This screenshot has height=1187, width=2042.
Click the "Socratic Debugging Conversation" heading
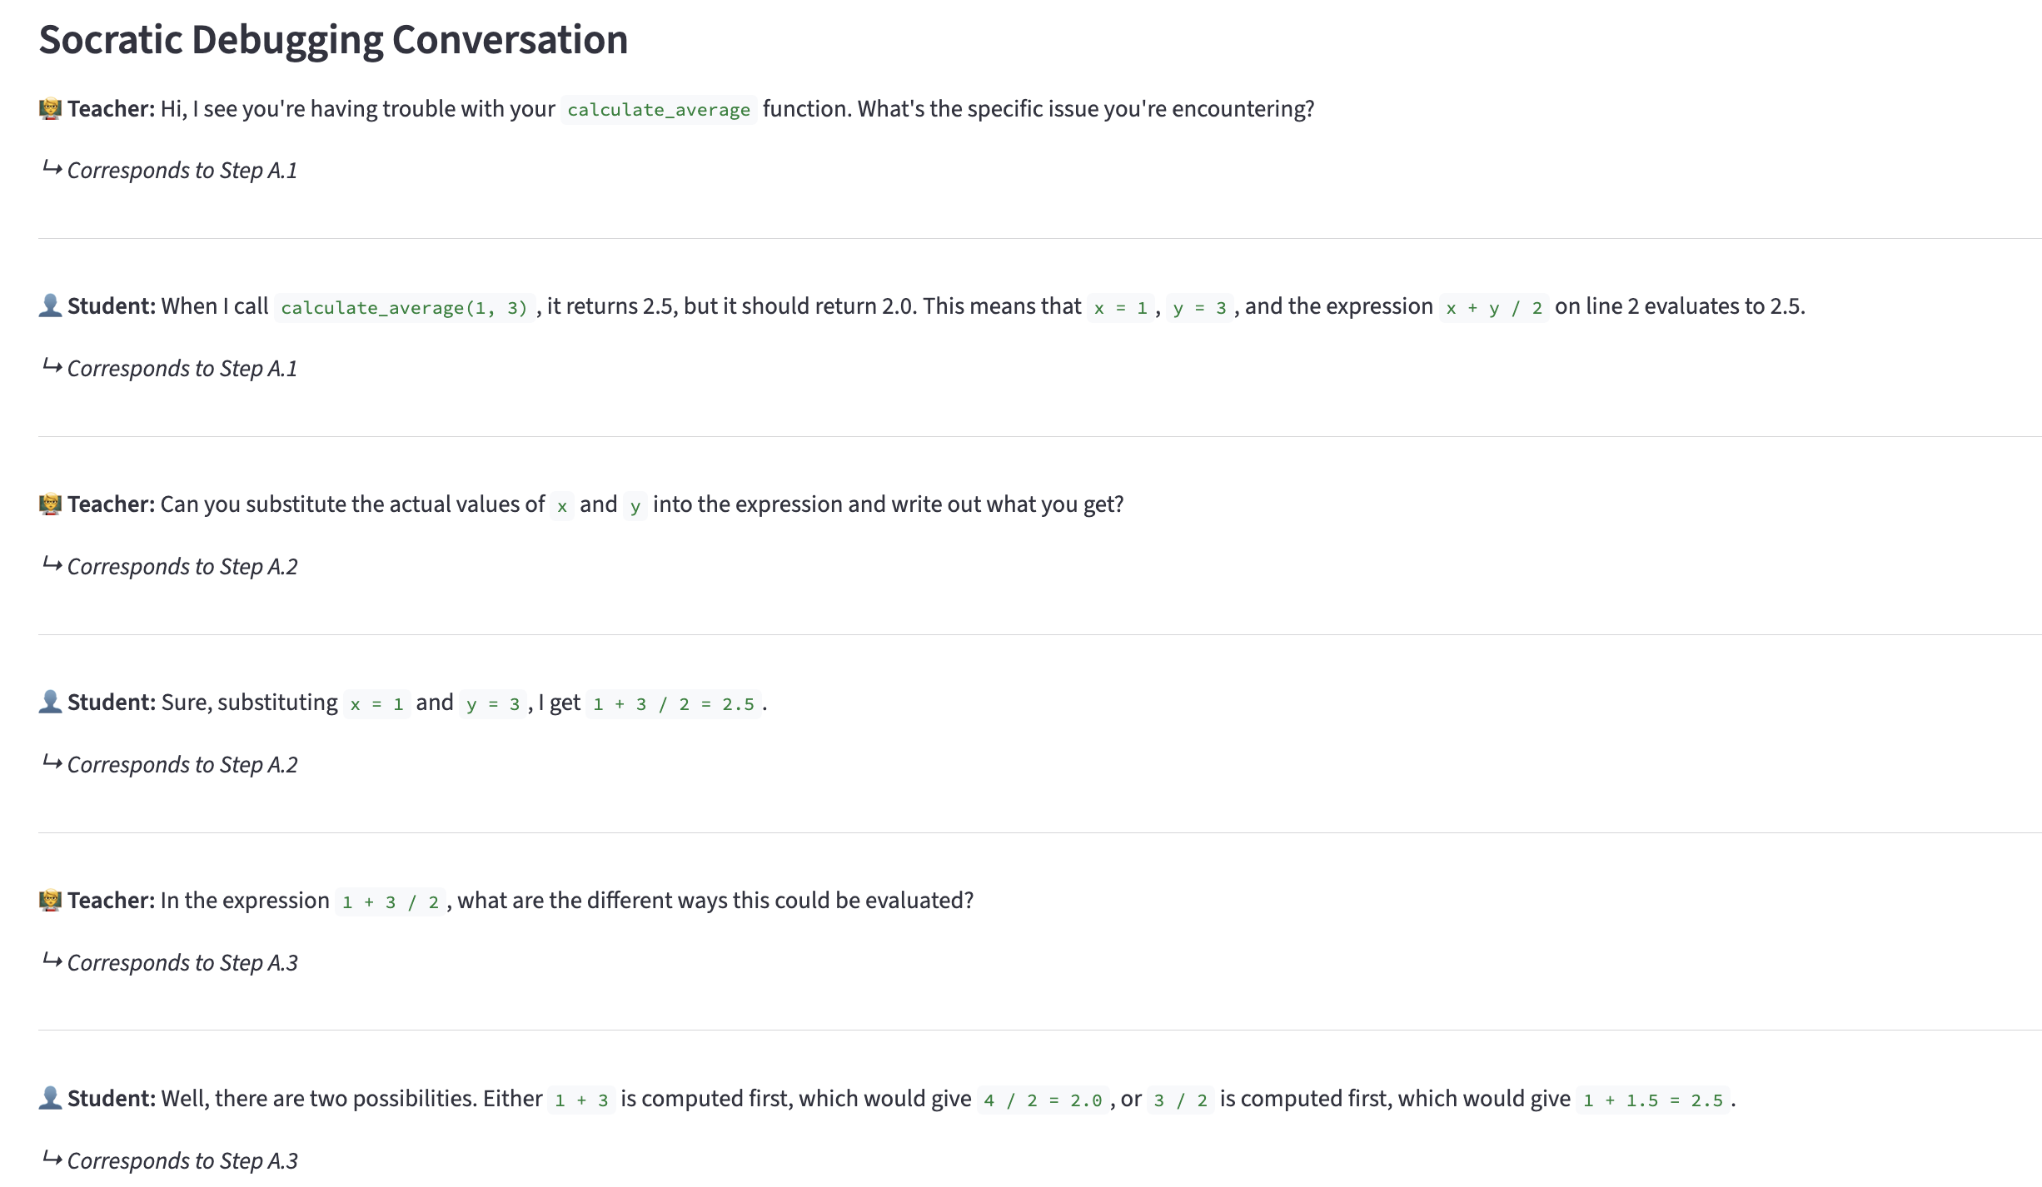333,40
